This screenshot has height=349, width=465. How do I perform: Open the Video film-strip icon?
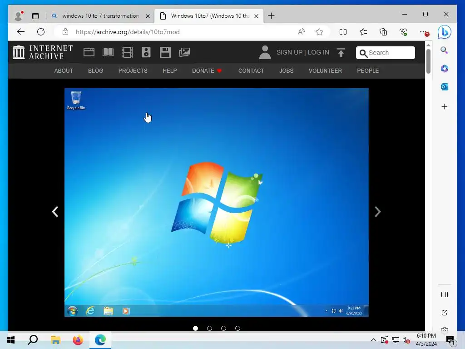point(127,52)
